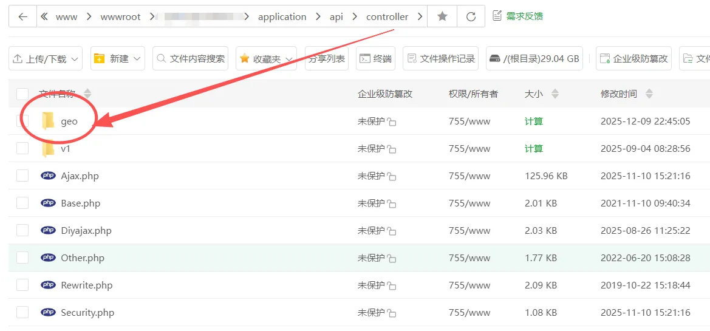The height and width of the screenshot is (331, 710).
Task: Click the Rewrite.php file name
Action: [x=86, y=285]
